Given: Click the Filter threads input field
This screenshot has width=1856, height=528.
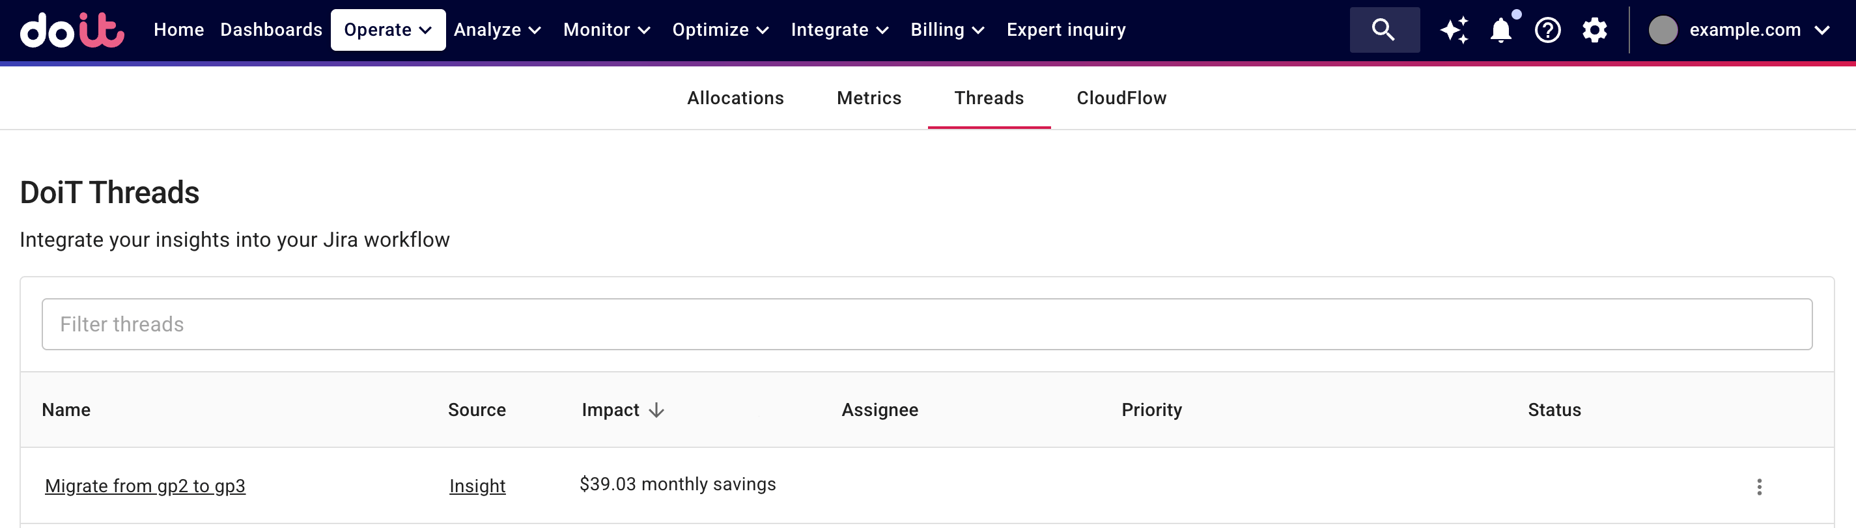Looking at the screenshot, I should [927, 324].
